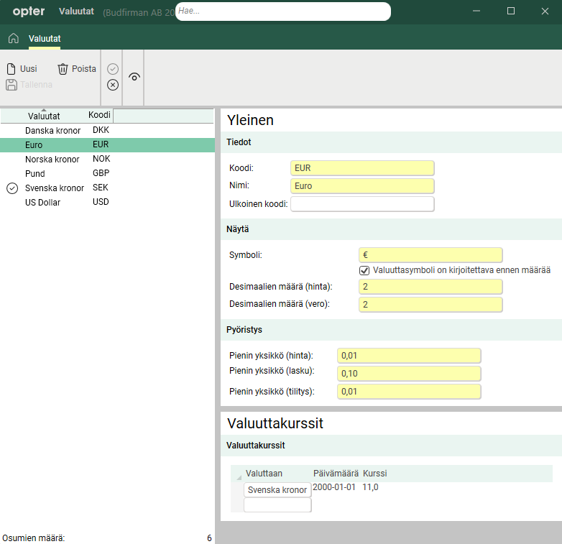Switch to the Valuutat tab
The image size is (562, 544).
click(x=45, y=38)
